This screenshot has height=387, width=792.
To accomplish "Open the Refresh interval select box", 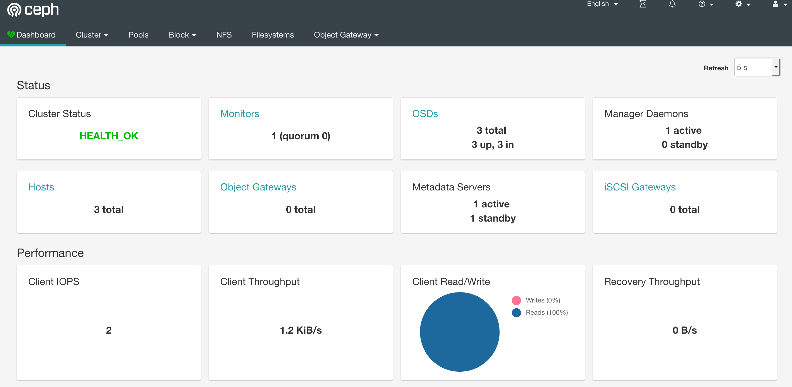I will (757, 67).
